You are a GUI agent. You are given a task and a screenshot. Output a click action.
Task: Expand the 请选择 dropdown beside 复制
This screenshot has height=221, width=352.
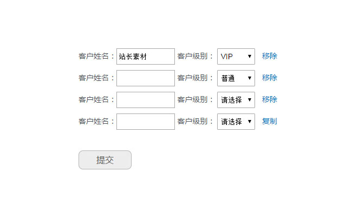tap(236, 122)
